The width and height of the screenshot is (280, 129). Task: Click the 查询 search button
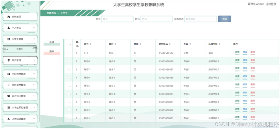coord(225,19)
